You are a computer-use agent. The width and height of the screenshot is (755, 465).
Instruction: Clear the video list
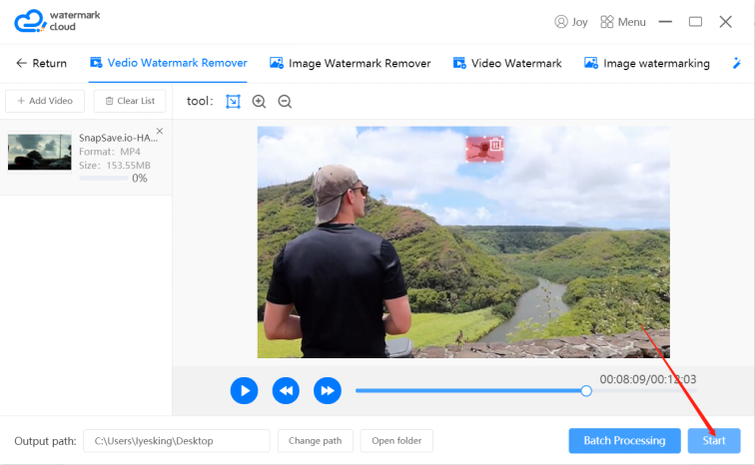[130, 101]
